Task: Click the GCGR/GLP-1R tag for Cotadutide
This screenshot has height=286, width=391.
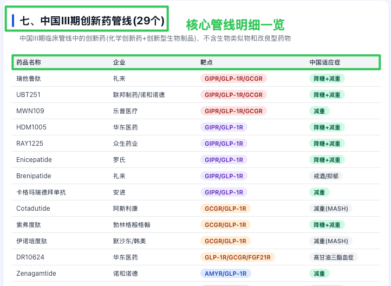Action: (x=225, y=208)
